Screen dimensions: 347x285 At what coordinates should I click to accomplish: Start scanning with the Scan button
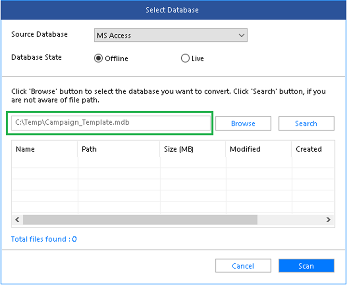tap(307, 266)
